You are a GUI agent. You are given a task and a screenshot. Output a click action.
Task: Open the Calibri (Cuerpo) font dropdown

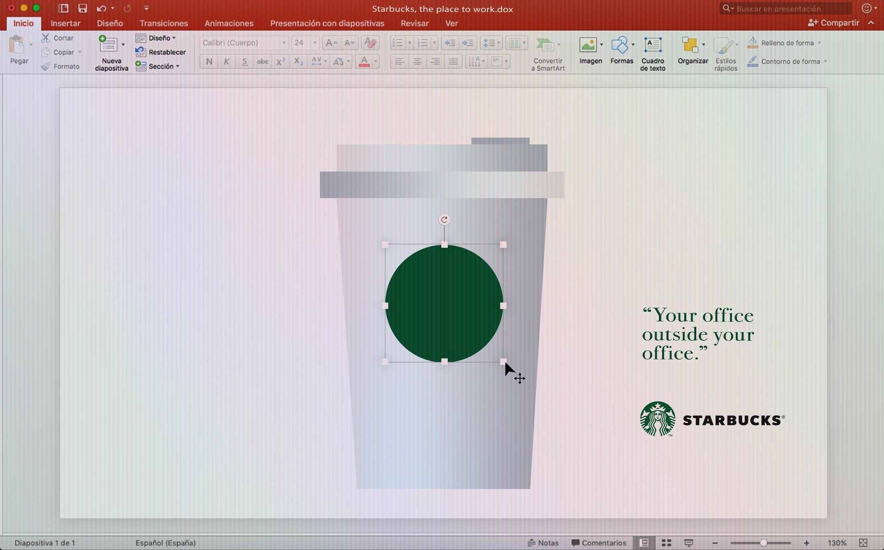point(284,43)
